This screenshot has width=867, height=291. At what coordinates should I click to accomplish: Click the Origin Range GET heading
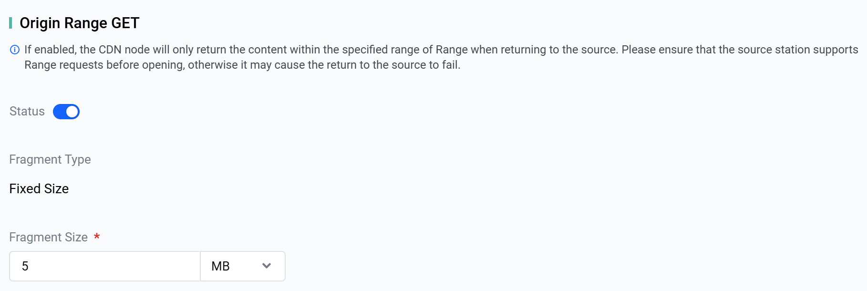click(x=79, y=23)
